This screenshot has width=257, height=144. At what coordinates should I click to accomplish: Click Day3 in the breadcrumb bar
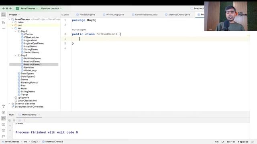pos(35,142)
